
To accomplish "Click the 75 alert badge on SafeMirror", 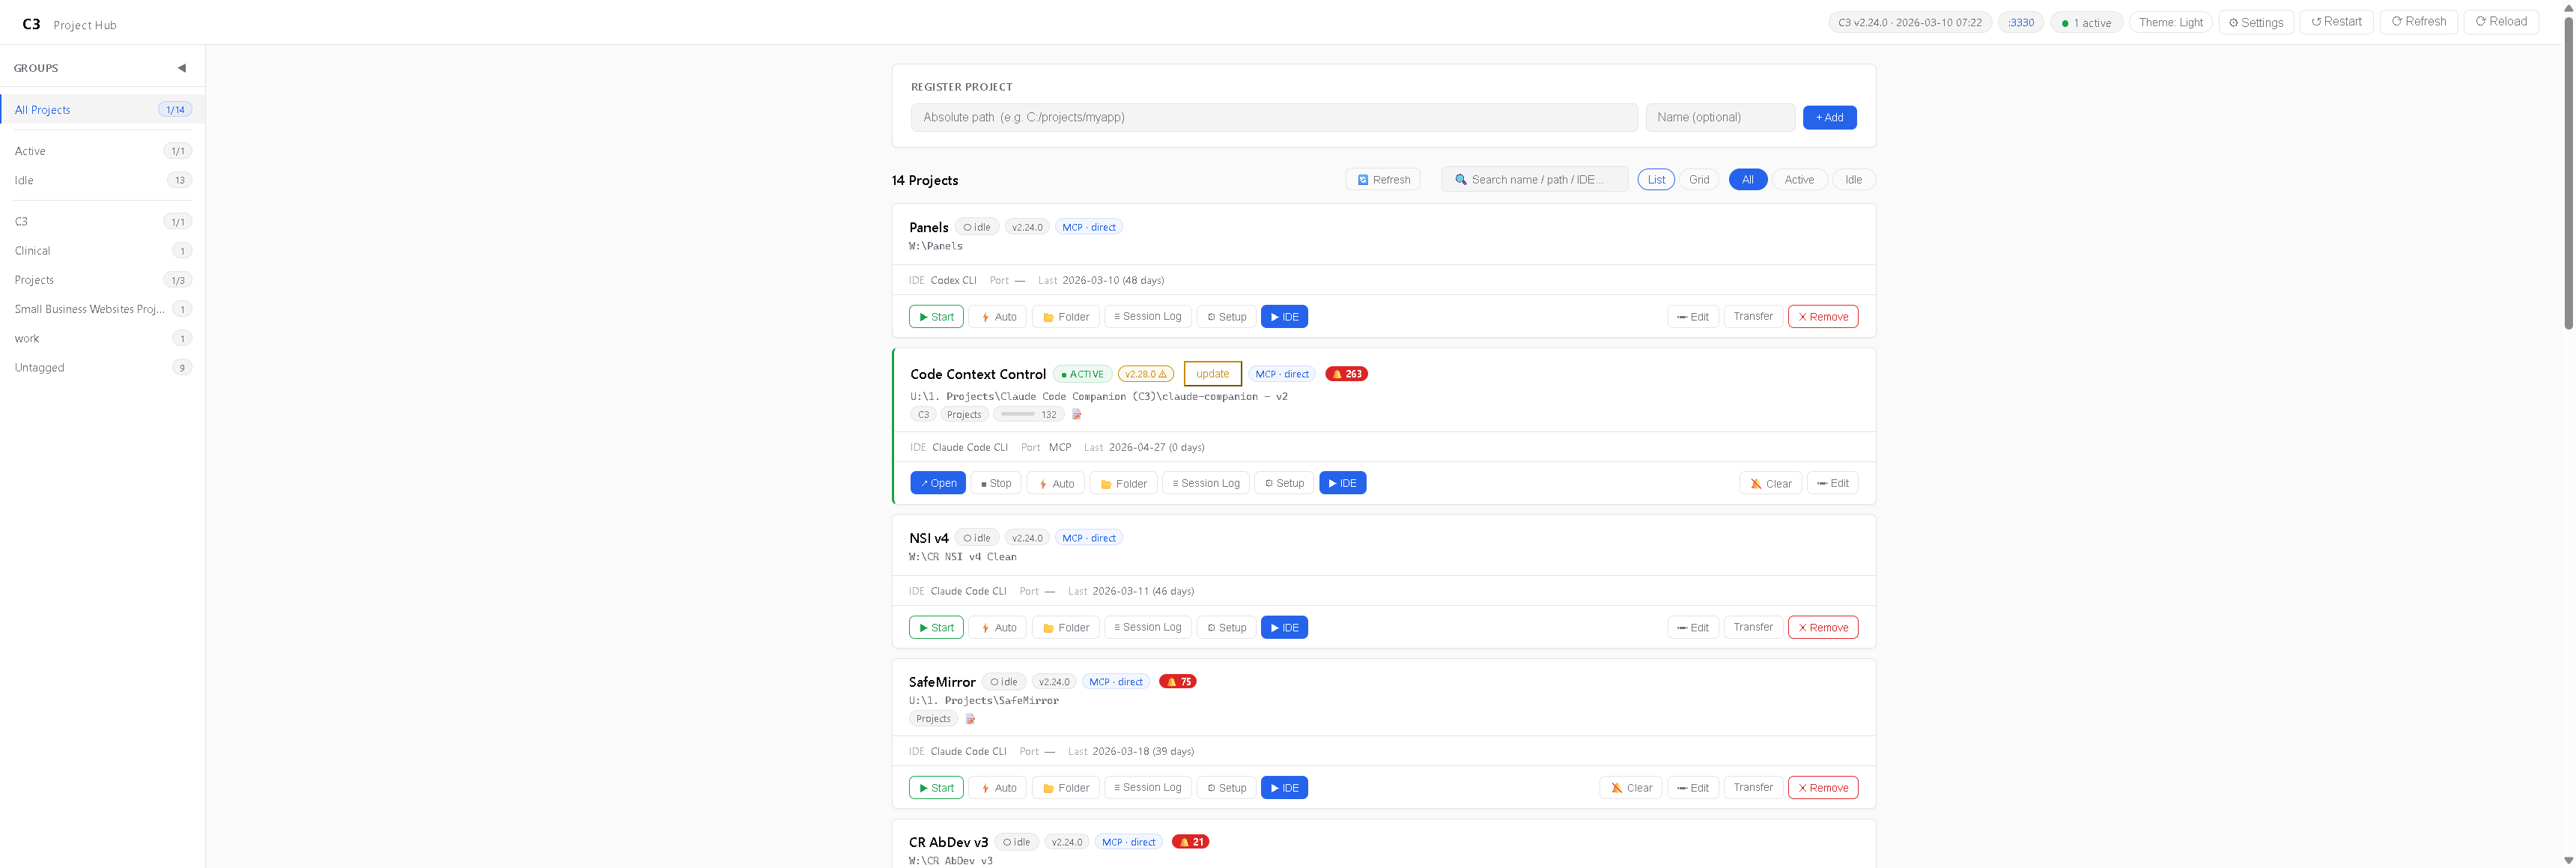I will [x=1177, y=682].
